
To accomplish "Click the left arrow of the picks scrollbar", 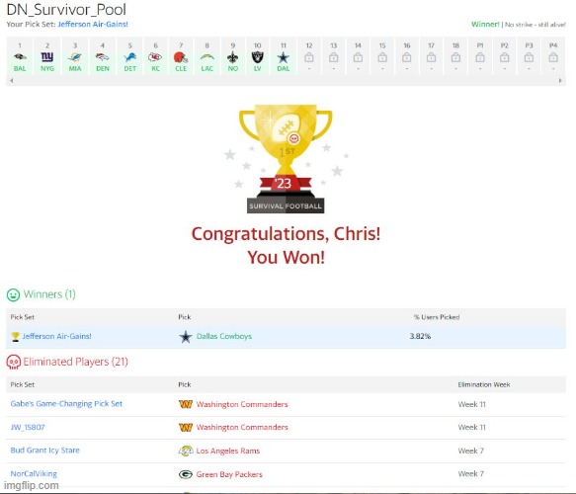I will coord(12,80).
